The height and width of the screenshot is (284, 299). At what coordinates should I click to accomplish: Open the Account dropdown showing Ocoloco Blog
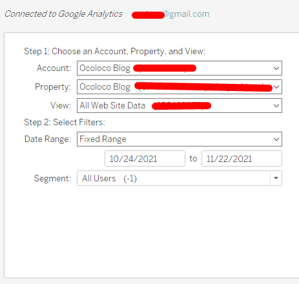click(x=180, y=68)
